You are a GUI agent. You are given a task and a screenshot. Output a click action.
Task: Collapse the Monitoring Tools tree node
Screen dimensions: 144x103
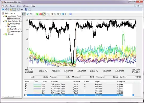pos(3,16)
